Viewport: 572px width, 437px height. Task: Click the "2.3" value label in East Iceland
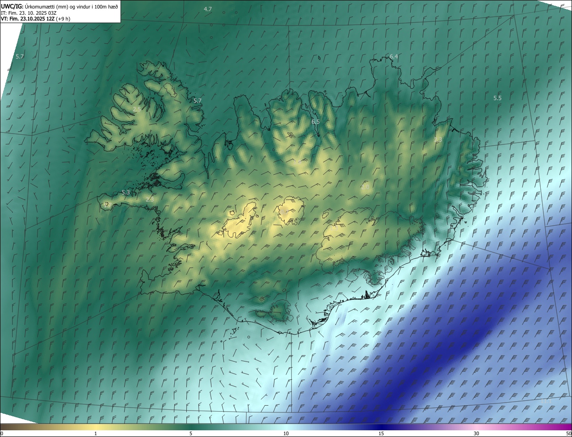tap(438, 140)
